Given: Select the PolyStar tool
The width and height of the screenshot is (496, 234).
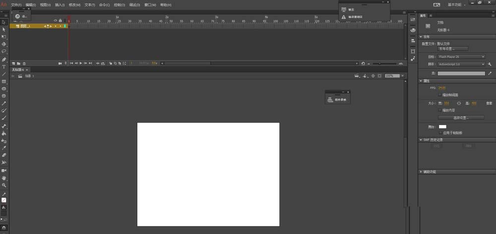Looking at the screenshot, I should [x=4, y=96].
